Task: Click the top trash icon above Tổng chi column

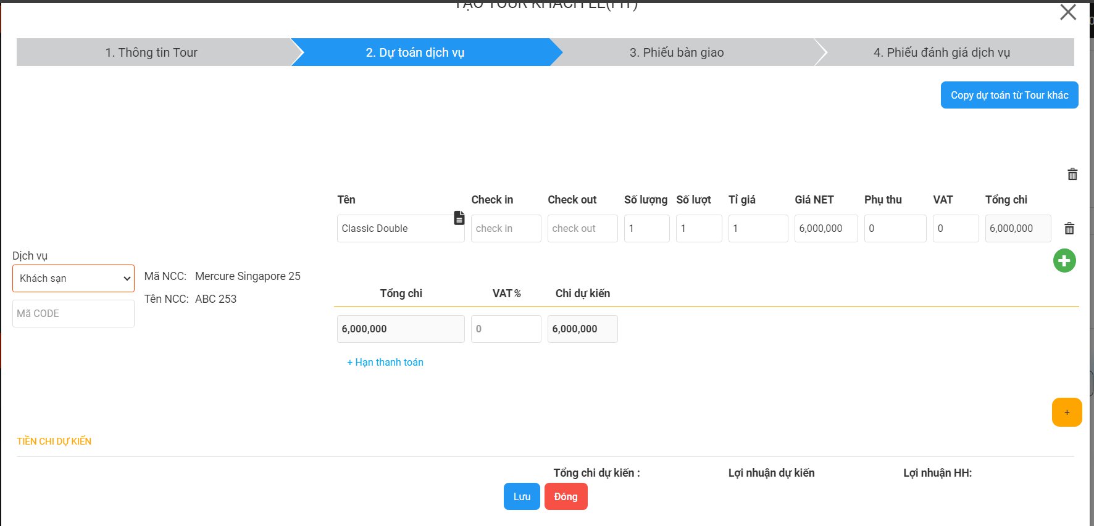Action: [x=1072, y=175]
